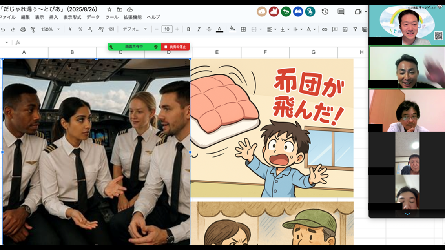The height and width of the screenshot is (250, 445).
Task: Open the デフォ... font dropdown
Action: 135,29
